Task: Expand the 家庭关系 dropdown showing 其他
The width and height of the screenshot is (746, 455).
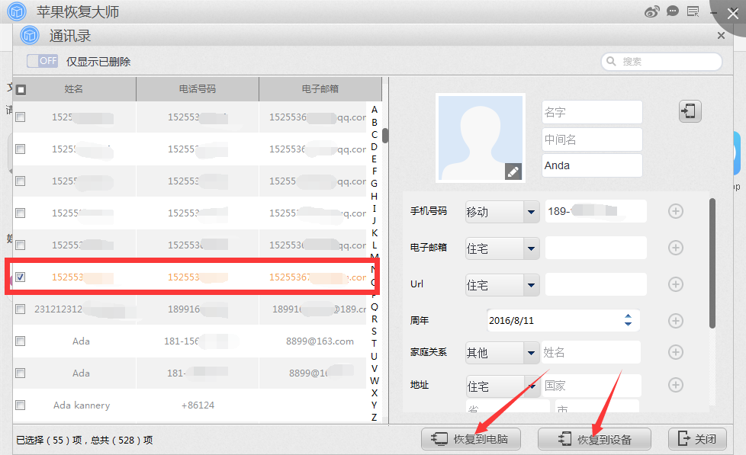Action: coord(532,353)
